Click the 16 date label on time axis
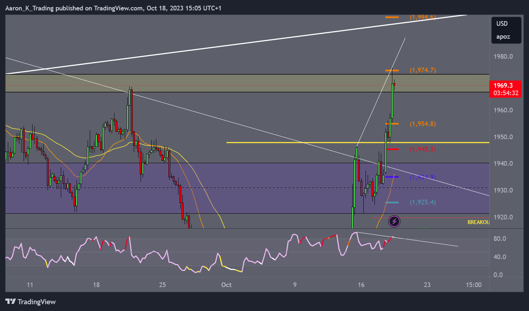The width and height of the screenshot is (529, 311). [x=361, y=285]
